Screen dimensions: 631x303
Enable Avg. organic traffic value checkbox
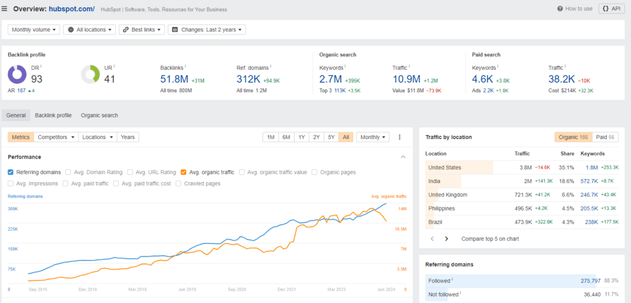[x=242, y=172]
